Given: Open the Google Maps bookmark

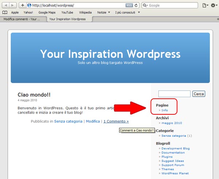Looking at the screenshot, I should 47,12.
